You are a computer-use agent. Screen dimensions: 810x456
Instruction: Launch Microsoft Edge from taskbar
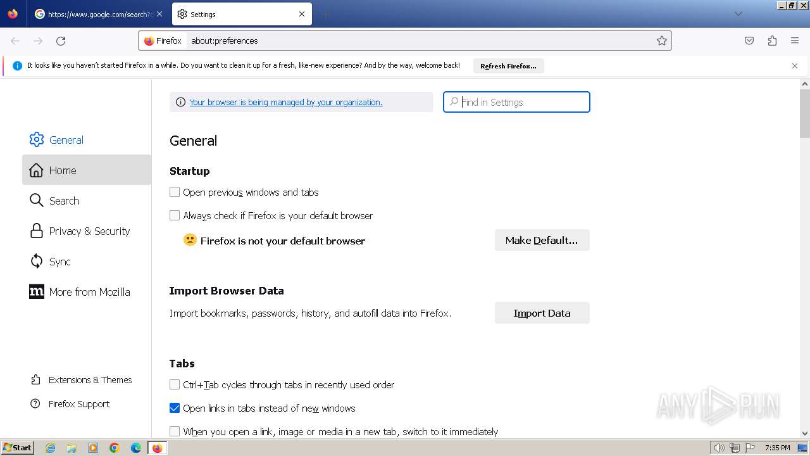[136, 448]
